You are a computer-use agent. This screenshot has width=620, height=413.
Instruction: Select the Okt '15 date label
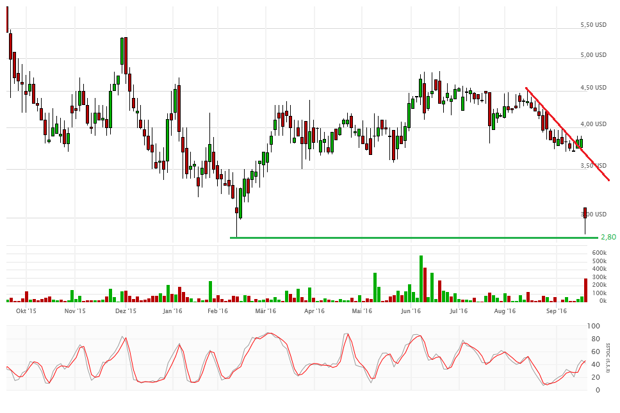click(x=26, y=311)
